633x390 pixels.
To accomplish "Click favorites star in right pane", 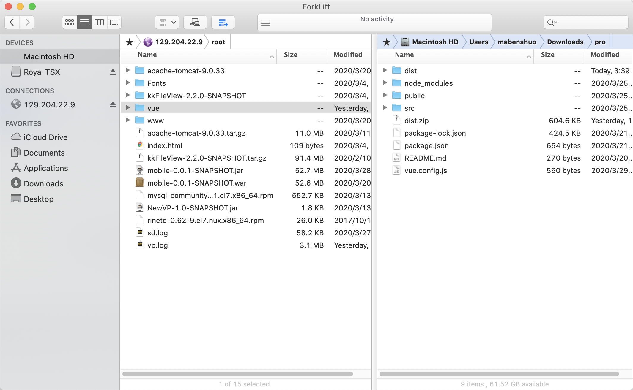I will click(386, 42).
